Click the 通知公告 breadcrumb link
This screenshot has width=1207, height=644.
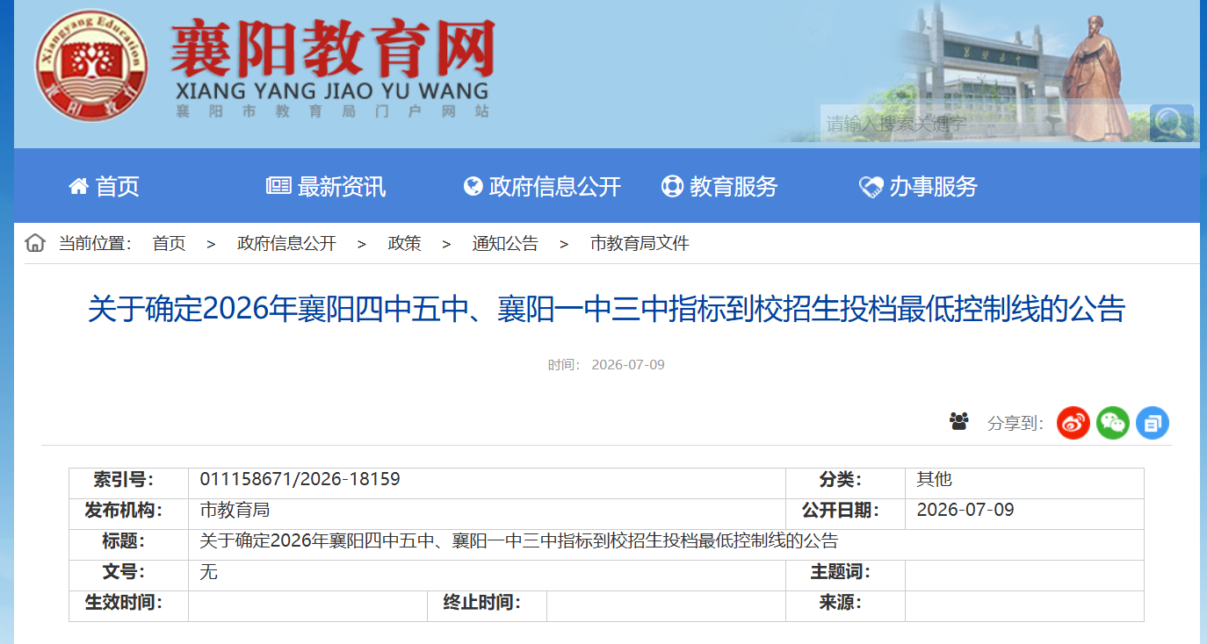click(505, 244)
